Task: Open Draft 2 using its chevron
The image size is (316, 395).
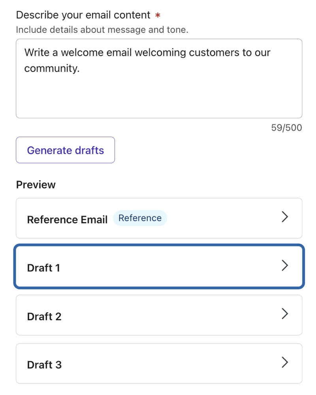Action: click(284, 314)
